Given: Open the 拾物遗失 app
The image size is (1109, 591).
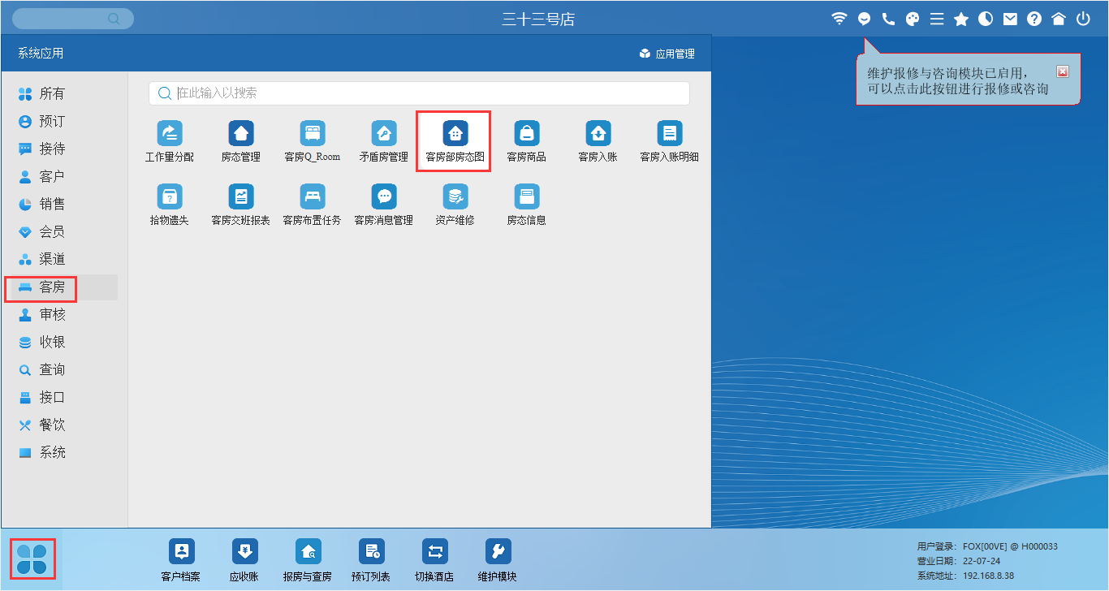Looking at the screenshot, I should coord(170,205).
